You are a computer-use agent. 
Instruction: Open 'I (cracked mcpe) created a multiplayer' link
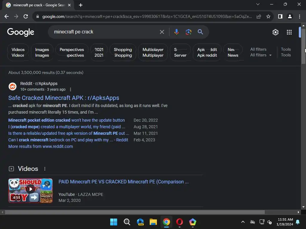pyautogui.click(x=67, y=127)
